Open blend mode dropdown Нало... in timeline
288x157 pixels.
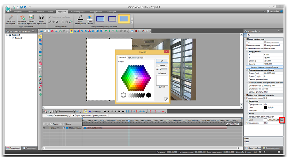point(58,128)
